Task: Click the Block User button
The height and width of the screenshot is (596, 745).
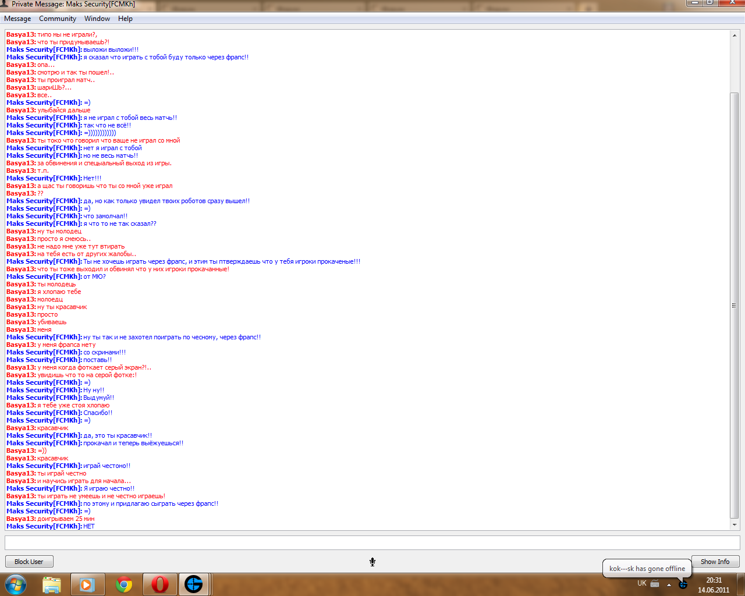Action: (29, 562)
